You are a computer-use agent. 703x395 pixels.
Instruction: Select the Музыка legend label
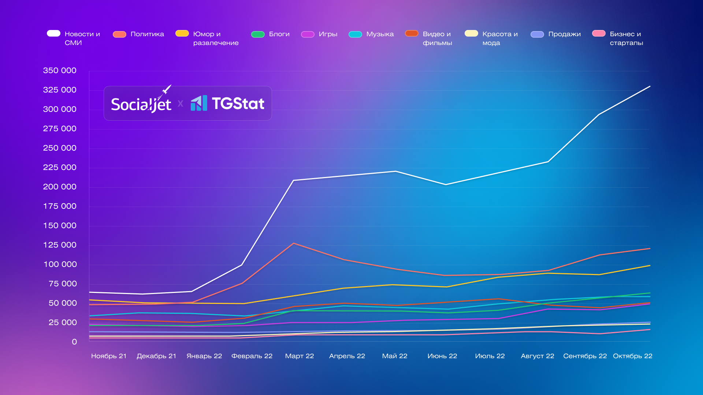tap(380, 34)
